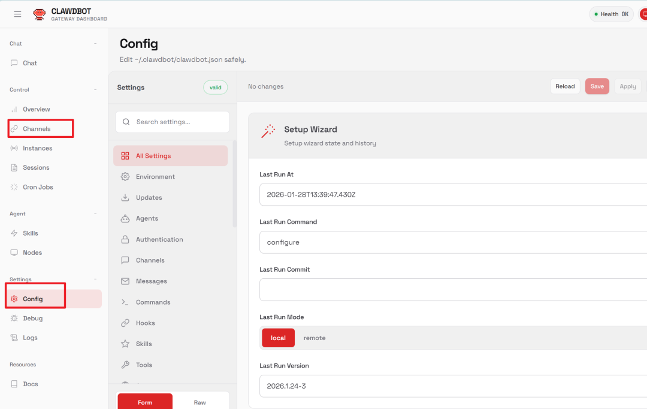Click the search magnifier icon
The width and height of the screenshot is (647, 409).
click(x=126, y=122)
